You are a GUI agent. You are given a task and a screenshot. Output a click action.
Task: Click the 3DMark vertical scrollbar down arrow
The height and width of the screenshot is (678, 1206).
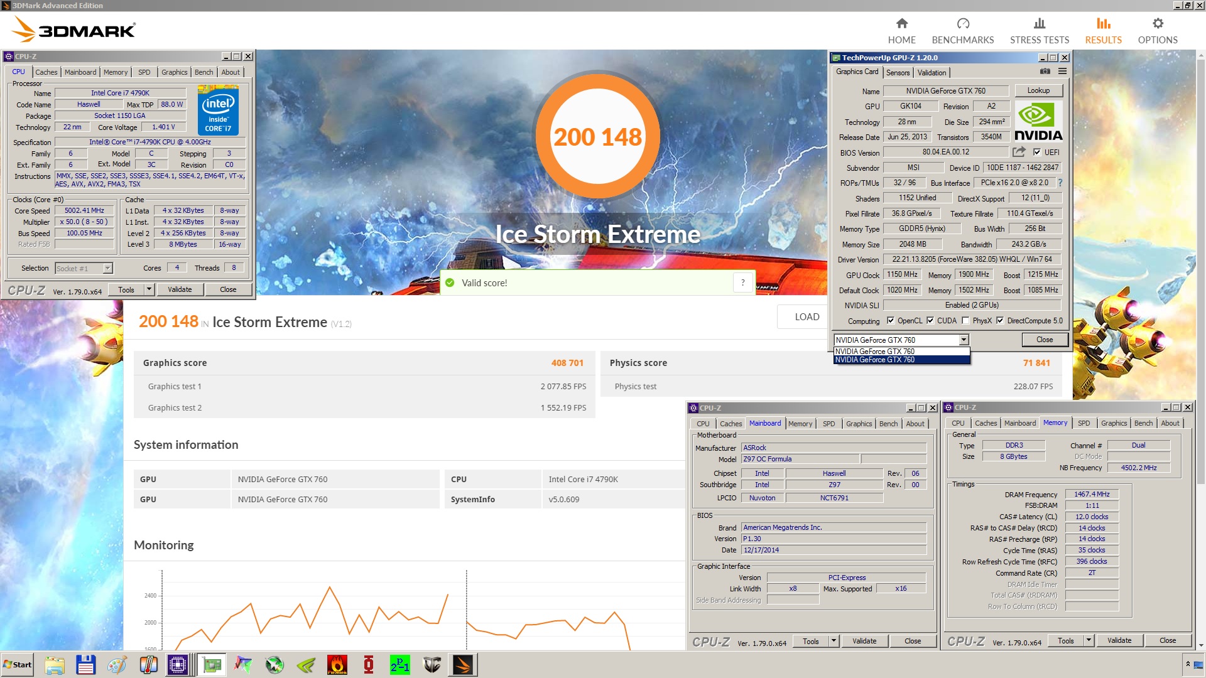pyautogui.click(x=1200, y=645)
